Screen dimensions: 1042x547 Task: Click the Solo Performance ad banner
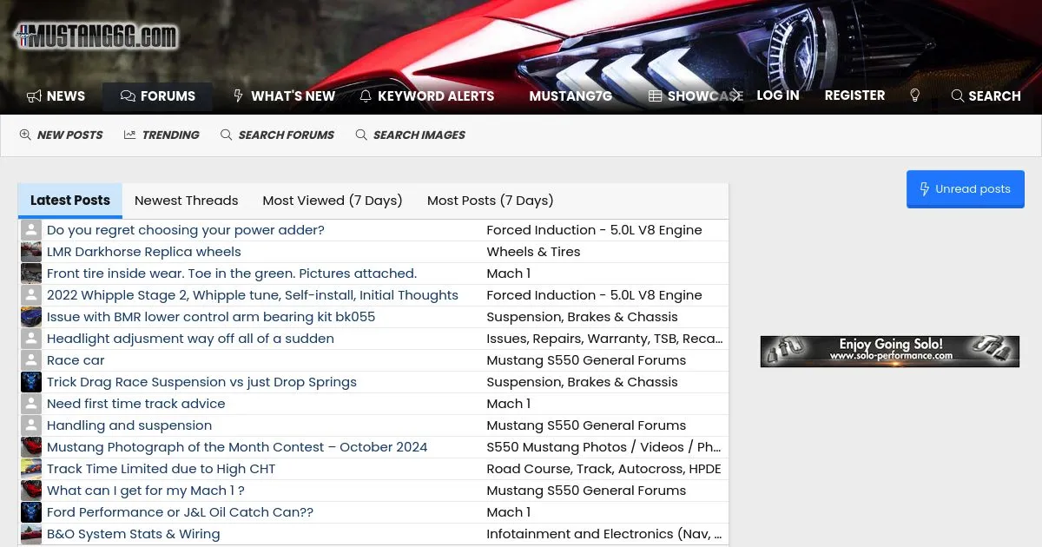point(890,351)
